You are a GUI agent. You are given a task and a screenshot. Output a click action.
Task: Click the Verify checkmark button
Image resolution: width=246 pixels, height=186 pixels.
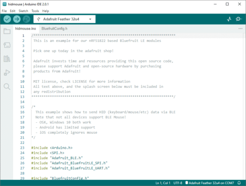(x=7, y=19)
